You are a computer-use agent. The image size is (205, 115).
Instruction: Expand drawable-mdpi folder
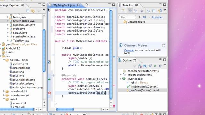(x=4, y=95)
